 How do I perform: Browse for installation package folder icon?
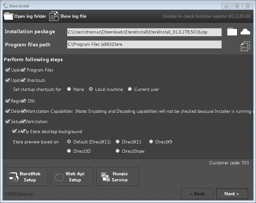(232, 32)
